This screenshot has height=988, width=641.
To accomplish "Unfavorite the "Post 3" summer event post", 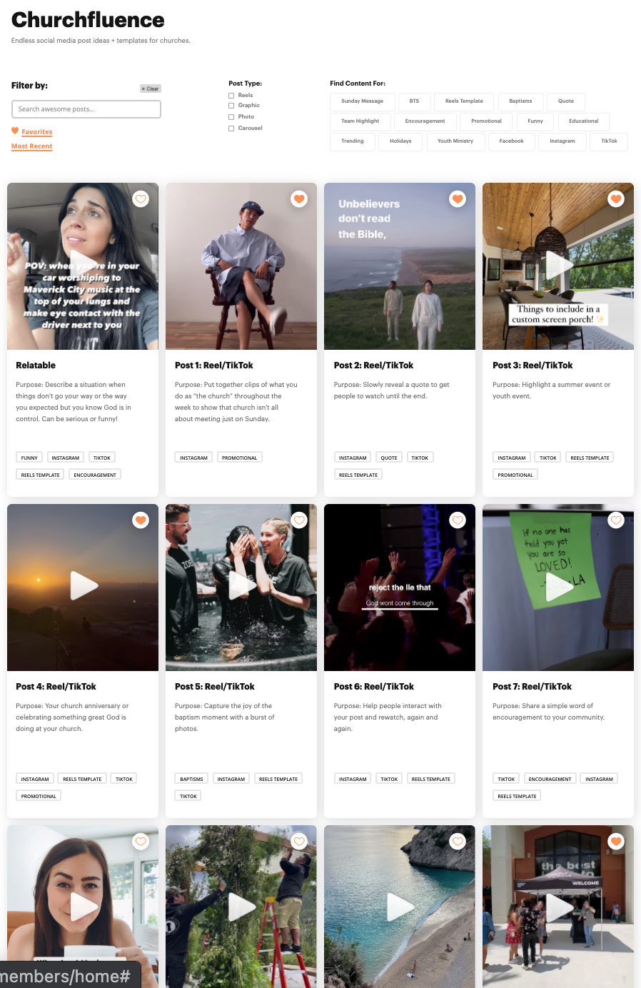I will 615,199.
